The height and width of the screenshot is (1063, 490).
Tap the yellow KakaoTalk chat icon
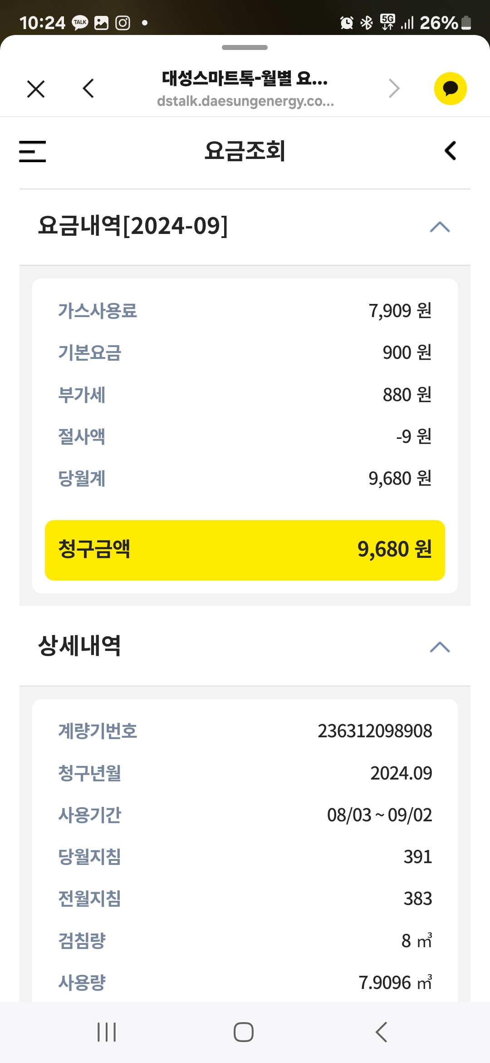pos(450,89)
